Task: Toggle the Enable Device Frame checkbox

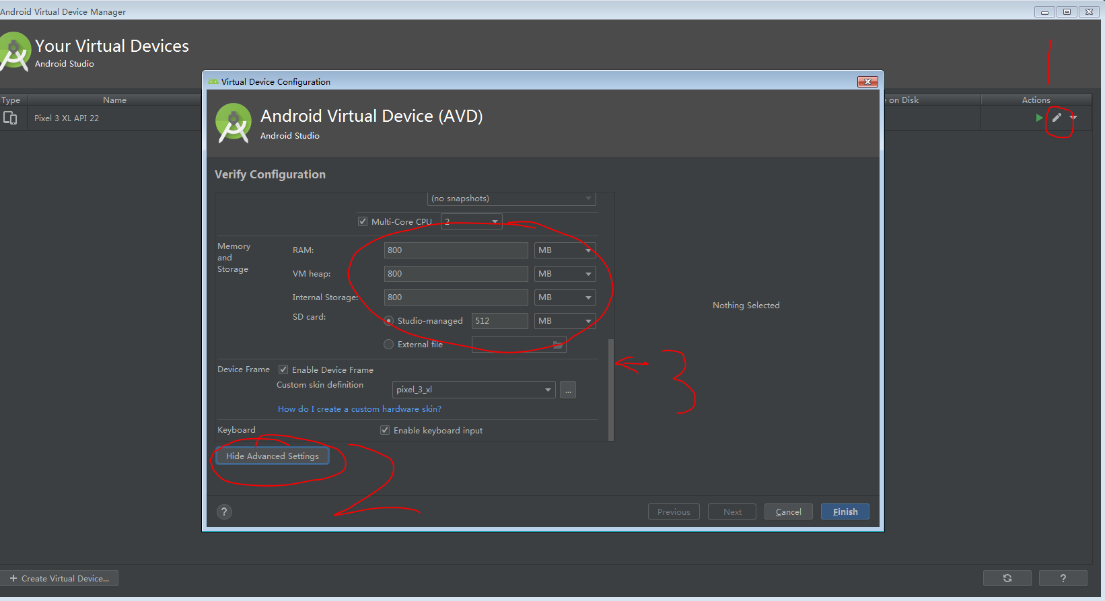Action: tap(283, 369)
